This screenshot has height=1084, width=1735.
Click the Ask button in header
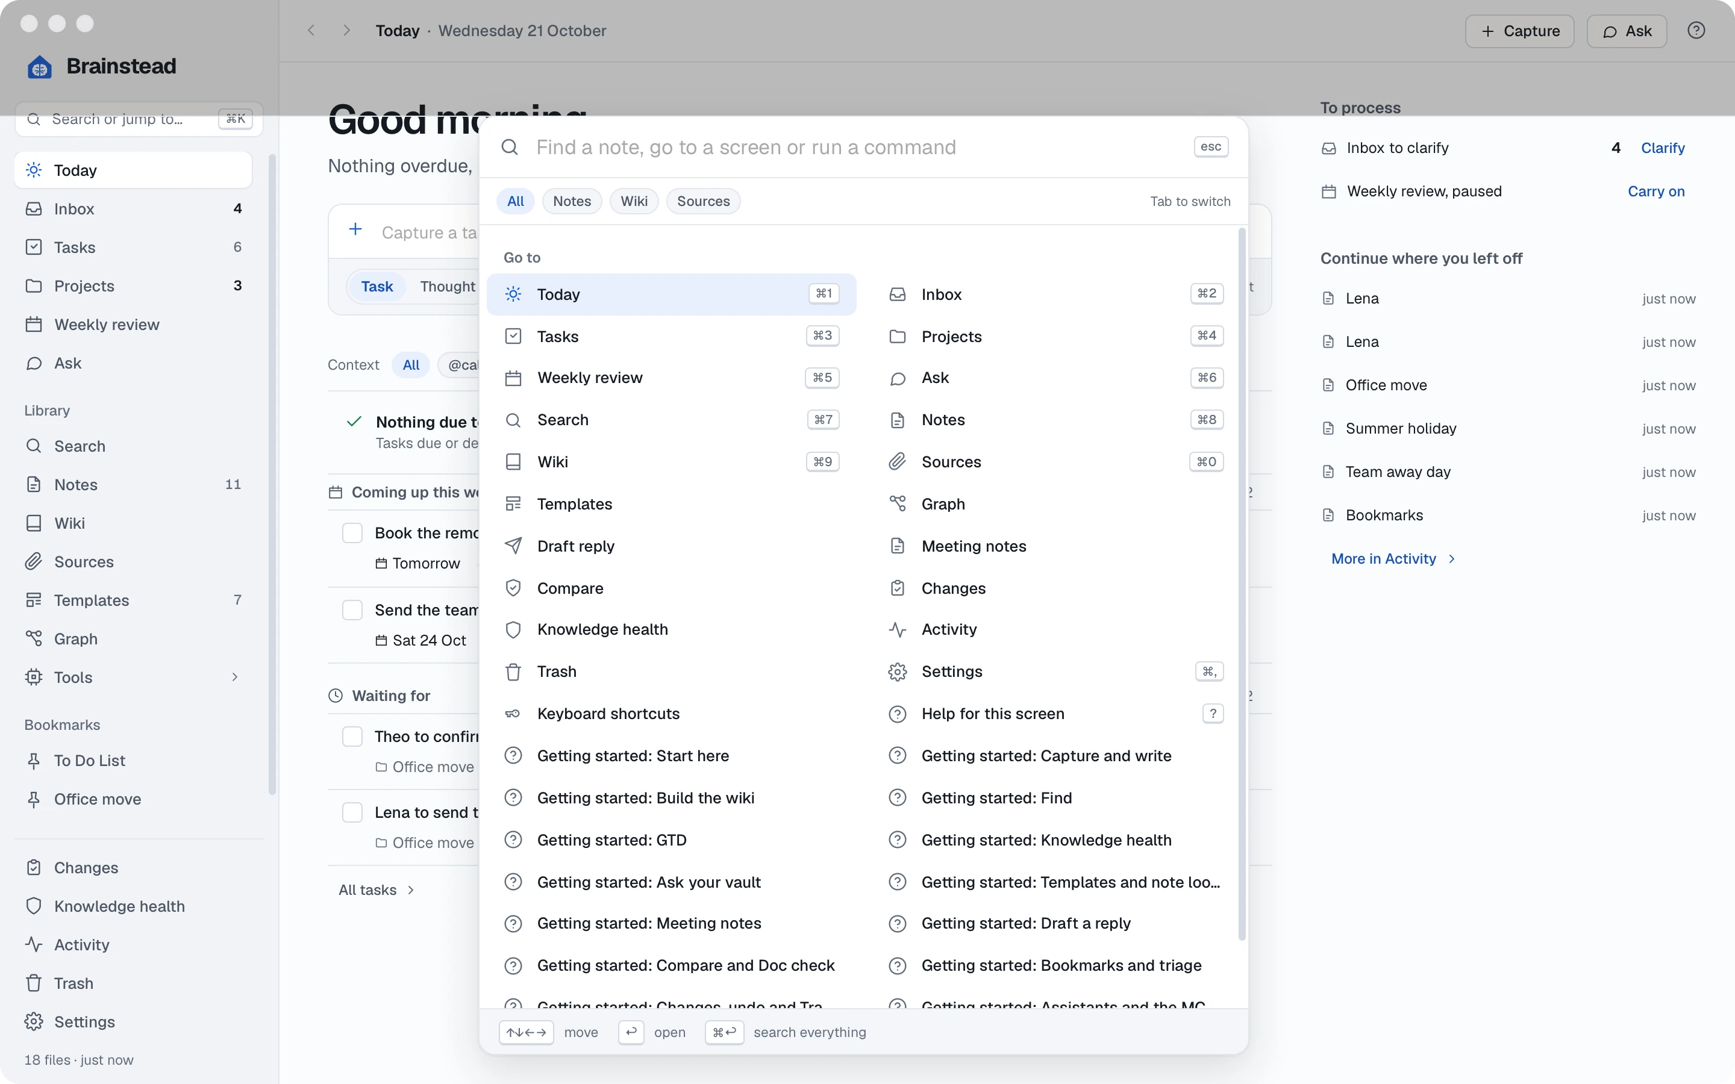coord(1626,31)
